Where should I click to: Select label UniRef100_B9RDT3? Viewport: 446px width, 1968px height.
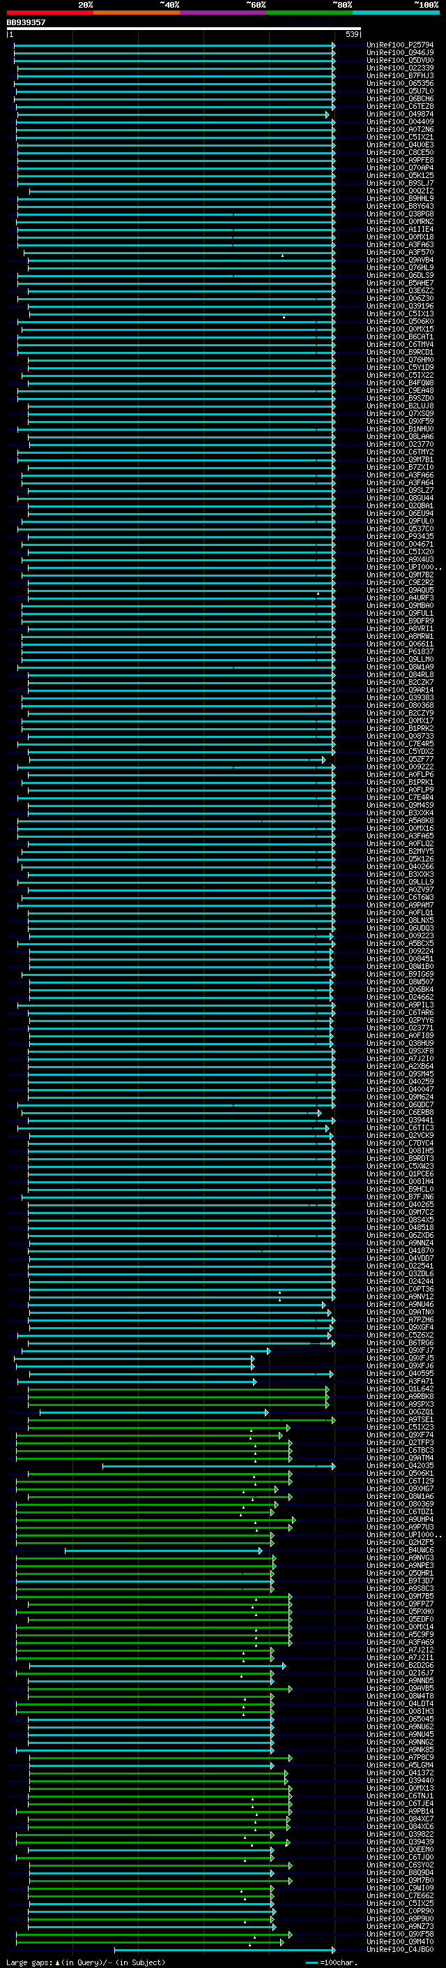400,1158
